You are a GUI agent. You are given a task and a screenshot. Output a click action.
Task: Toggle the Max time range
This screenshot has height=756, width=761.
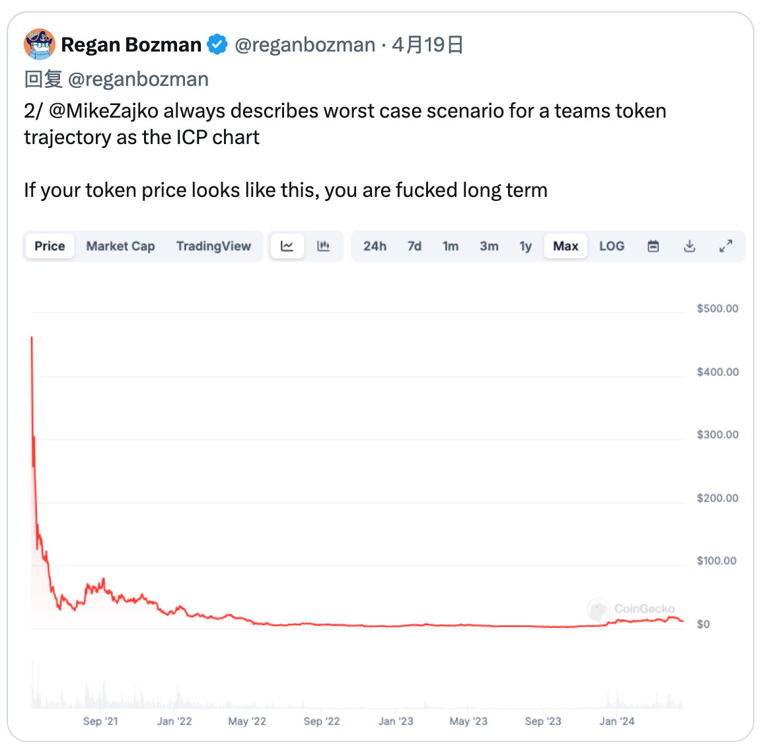coord(565,245)
